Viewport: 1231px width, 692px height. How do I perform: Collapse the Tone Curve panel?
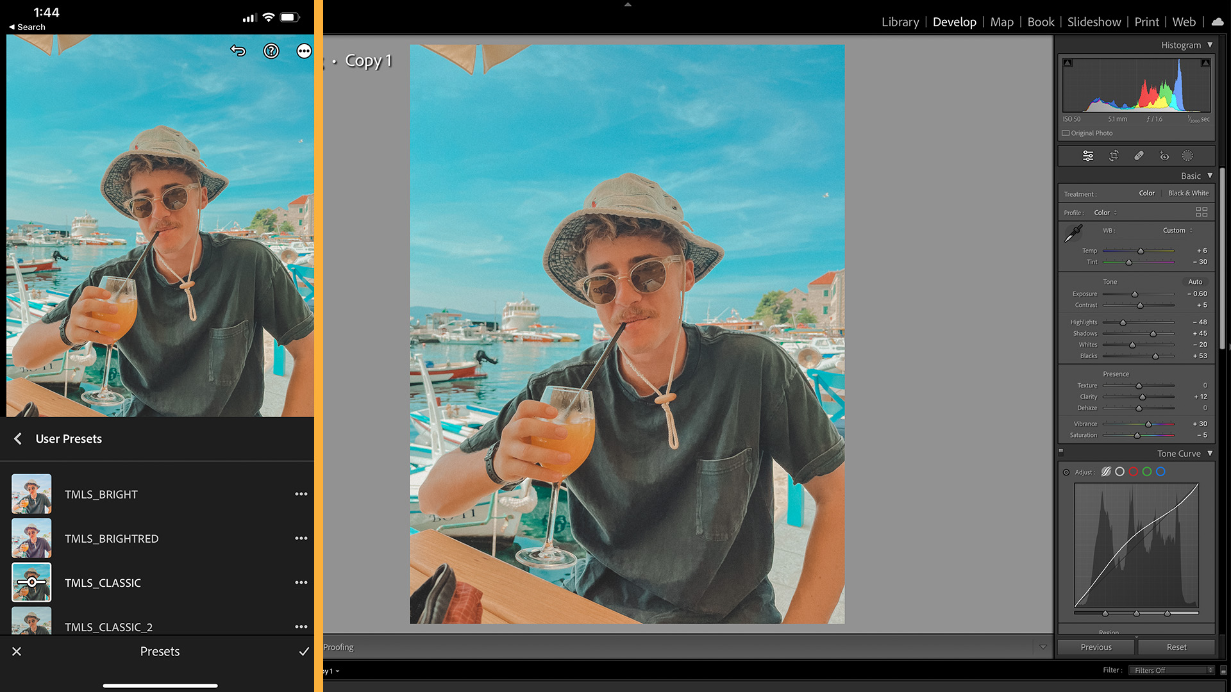(1210, 453)
